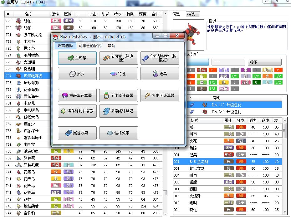Click the Pokémon list scroll-down arrow
291x219 pixels.
coord(165,214)
